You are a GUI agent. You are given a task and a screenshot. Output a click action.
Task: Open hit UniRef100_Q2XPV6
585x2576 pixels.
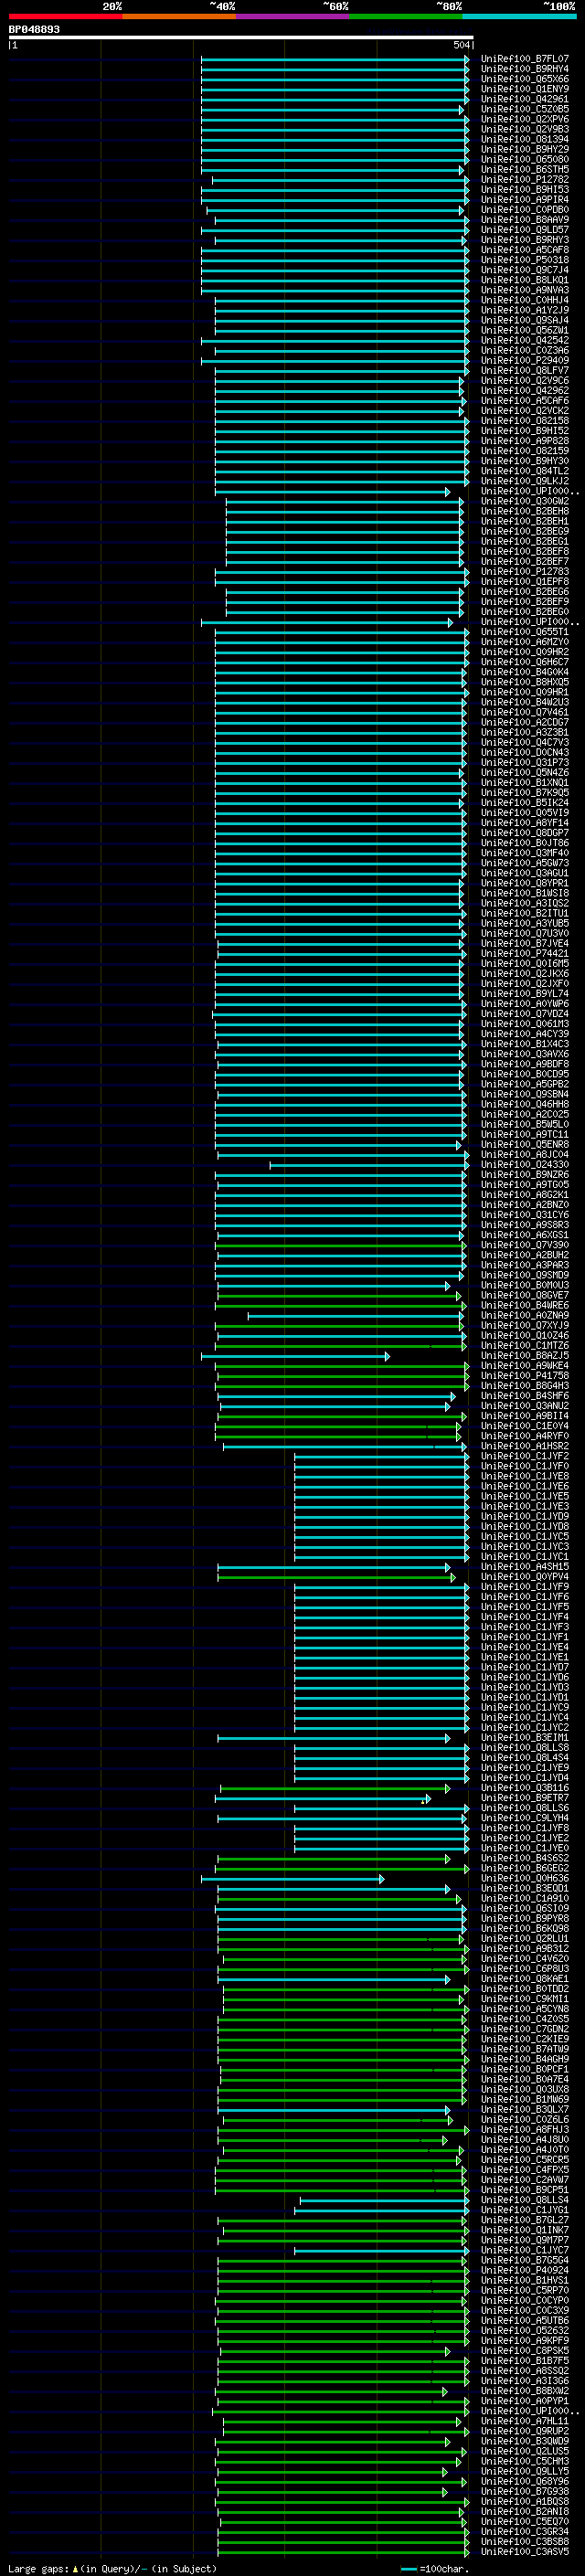pyautogui.click(x=524, y=119)
